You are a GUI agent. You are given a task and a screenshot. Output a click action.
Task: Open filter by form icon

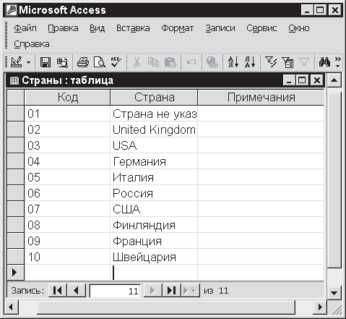point(287,62)
